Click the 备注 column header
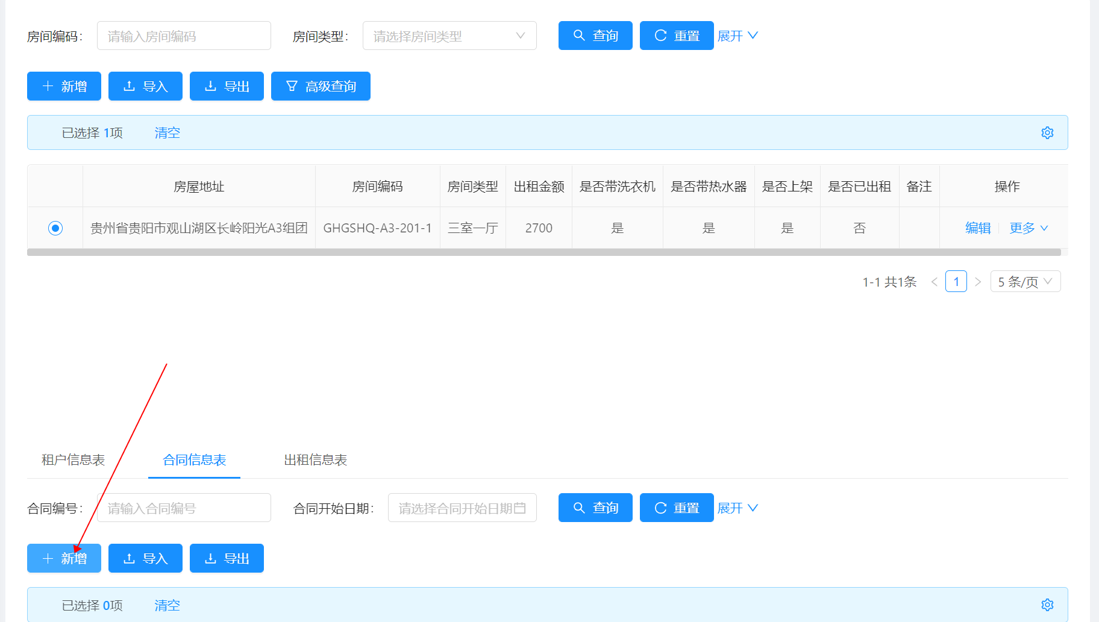The image size is (1099, 622). click(x=919, y=187)
